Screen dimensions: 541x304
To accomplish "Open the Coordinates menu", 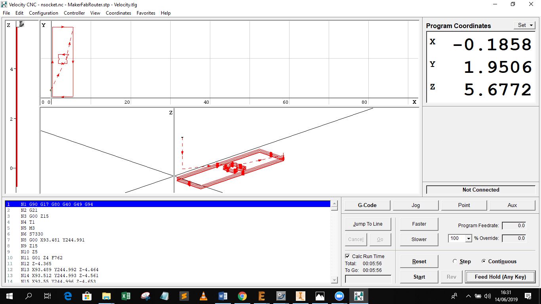I will pyautogui.click(x=118, y=13).
